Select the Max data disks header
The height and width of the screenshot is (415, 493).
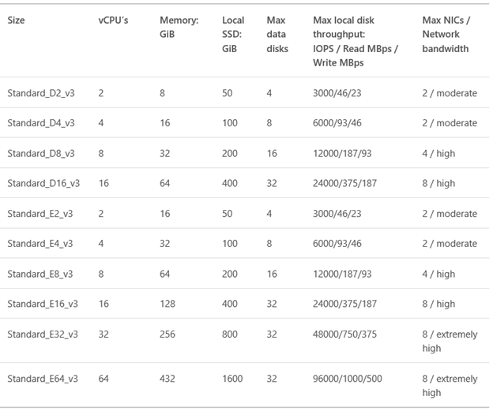coord(277,35)
